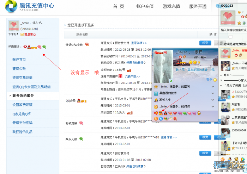This screenshot has width=247, height=174.
Task: Click the Tencent pay center logo
Action: coord(30,6)
